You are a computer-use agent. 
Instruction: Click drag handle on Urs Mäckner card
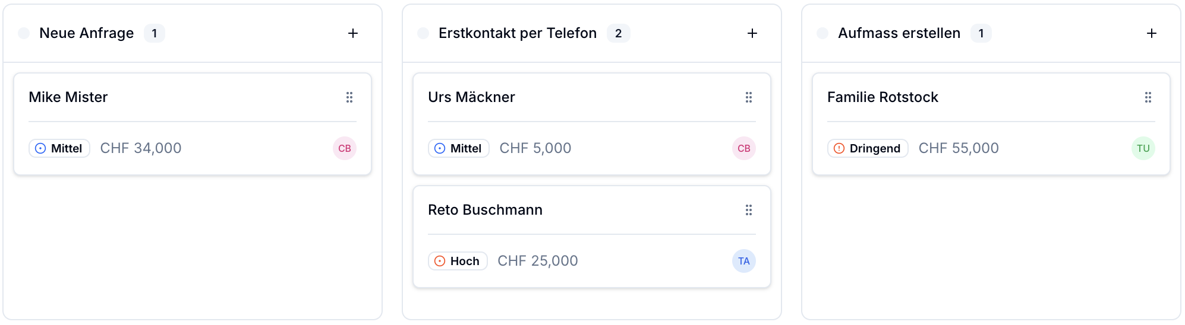tap(749, 97)
